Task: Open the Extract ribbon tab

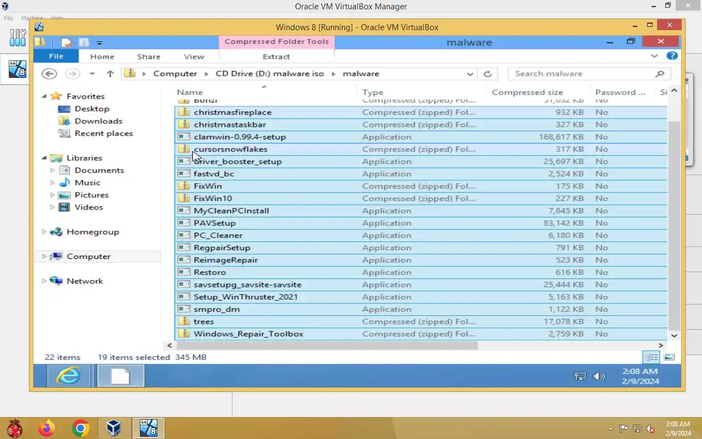Action: coord(276,57)
